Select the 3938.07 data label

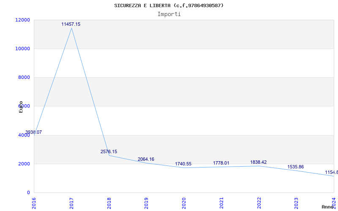(33, 132)
